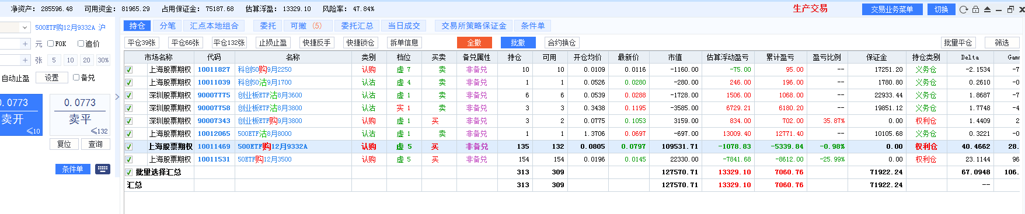Viewport: 1025px width, 214px height.
Task: Click the lock screen icon
Action: pyautogui.click(x=975, y=9)
